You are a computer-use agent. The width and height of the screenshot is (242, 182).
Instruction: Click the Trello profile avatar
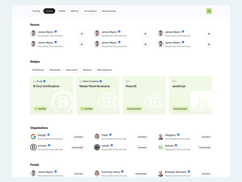(x=97, y=137)
